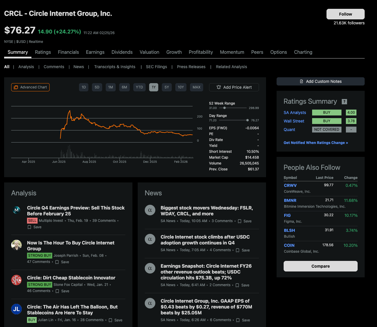
Task: Open the Wall Street rating link
Action: pyautogui.click(x=294, y=121)
